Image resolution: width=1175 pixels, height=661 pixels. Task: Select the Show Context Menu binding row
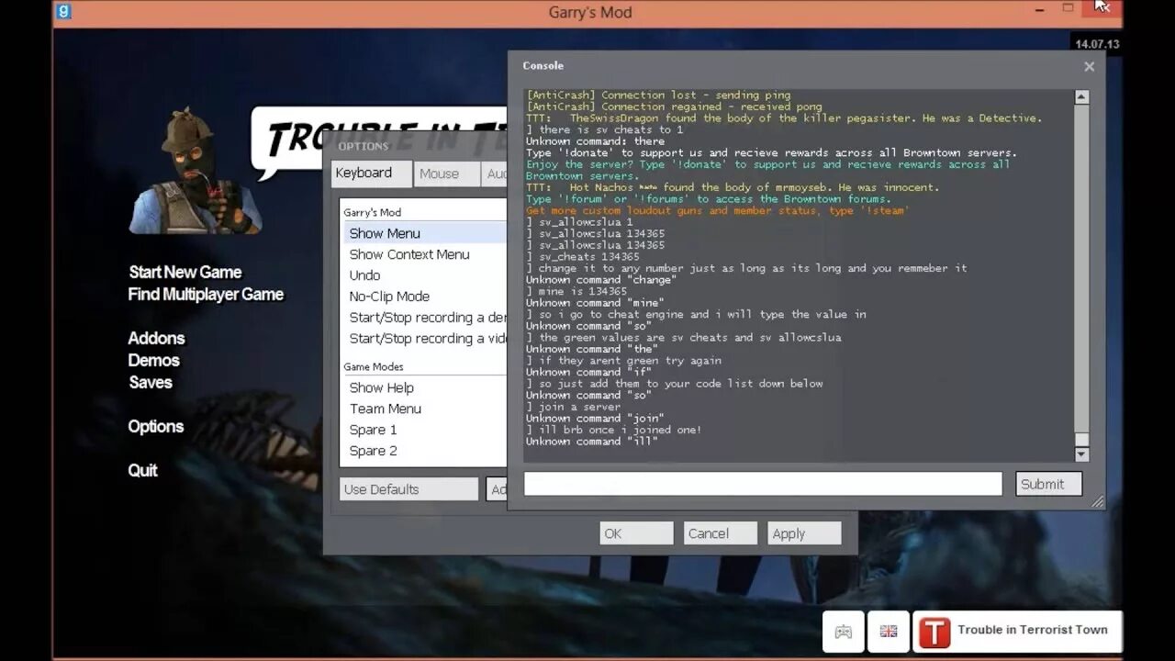coord(425,254)
